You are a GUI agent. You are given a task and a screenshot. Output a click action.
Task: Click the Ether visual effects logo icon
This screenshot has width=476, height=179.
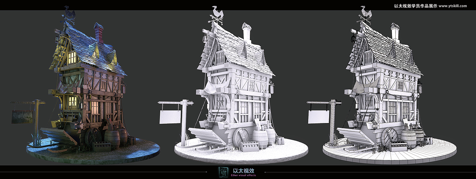[223, 171]
